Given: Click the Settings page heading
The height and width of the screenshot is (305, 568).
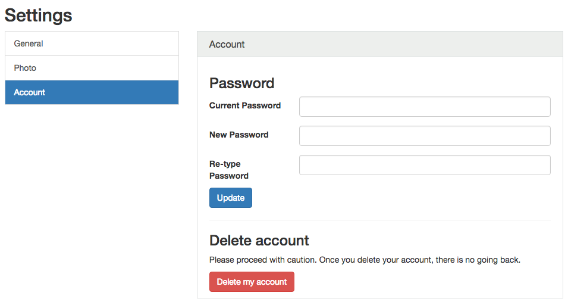Looking at the screenshot, I should click(x=39, y=15).
